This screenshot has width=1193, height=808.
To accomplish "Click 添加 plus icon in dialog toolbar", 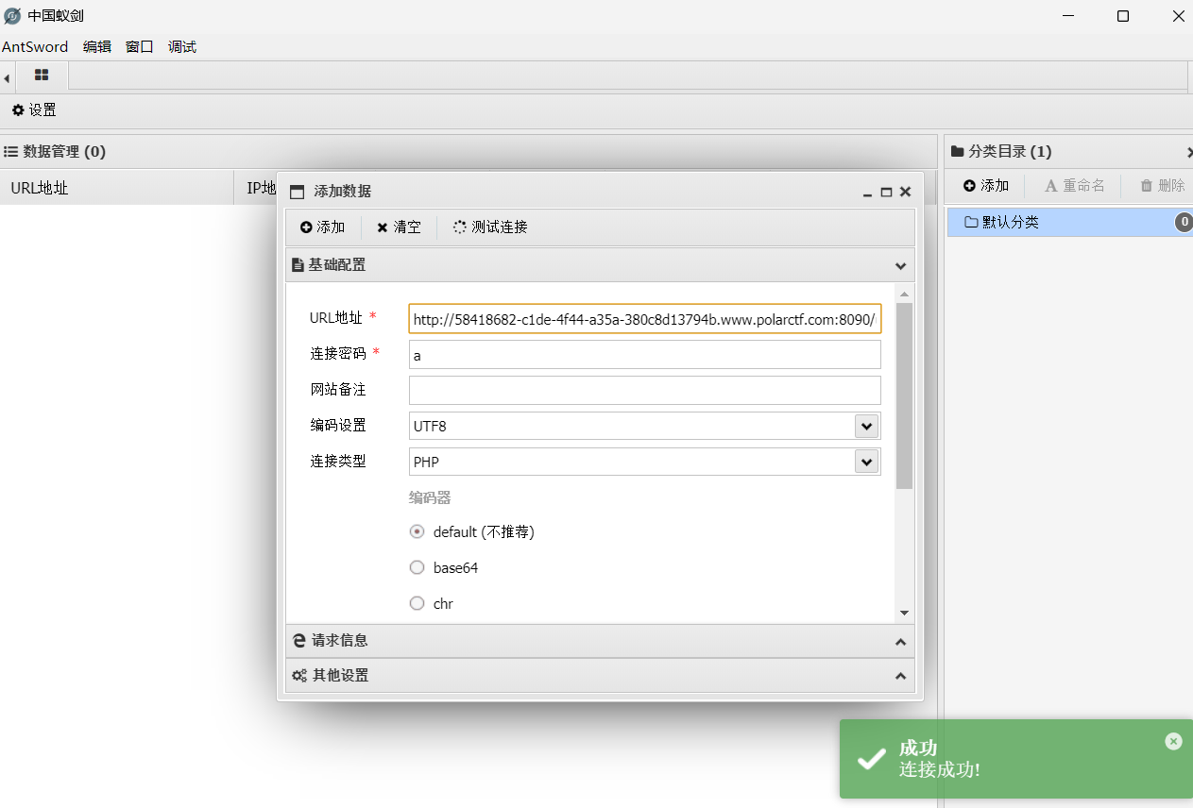I will (323, 227).
